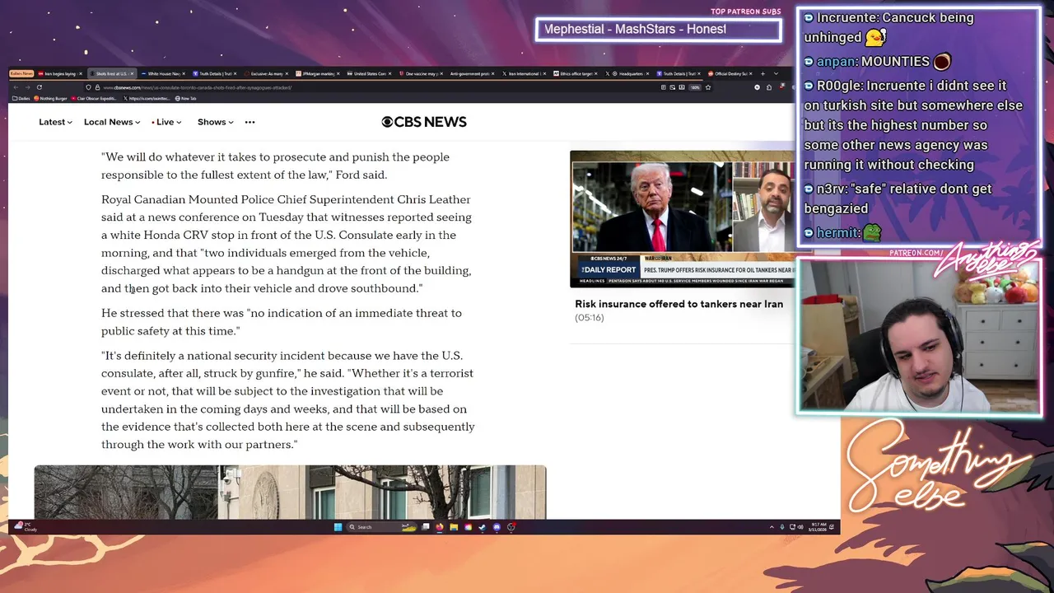Open Discord from the taskbar
This screenshot has height=593, width=1054.
(x=497, y=527)
